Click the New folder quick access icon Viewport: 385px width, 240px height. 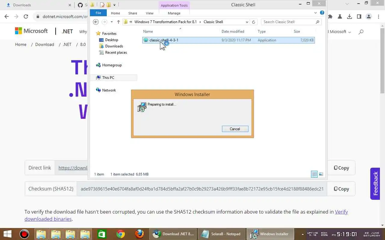(x=109, y=5)
